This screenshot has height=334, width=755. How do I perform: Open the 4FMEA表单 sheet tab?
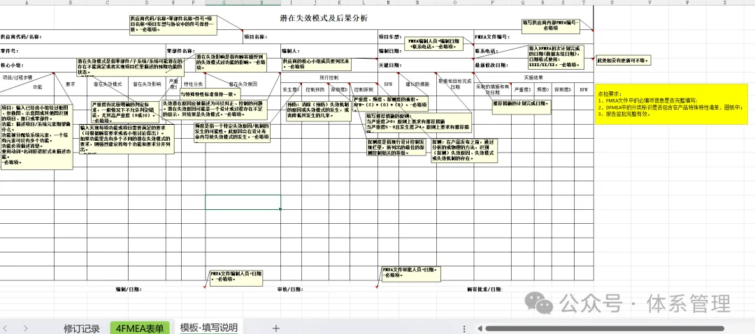(140, 328)
